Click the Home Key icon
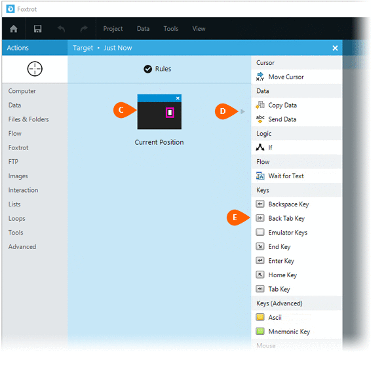 pos(260,275)
